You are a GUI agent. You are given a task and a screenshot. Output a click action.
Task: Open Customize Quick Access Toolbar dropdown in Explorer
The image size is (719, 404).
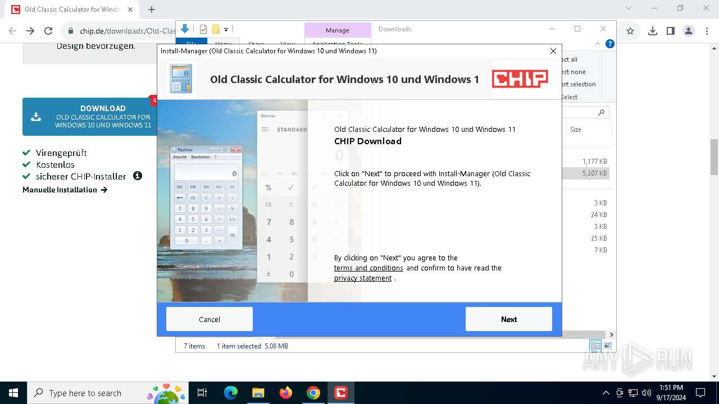226,29
